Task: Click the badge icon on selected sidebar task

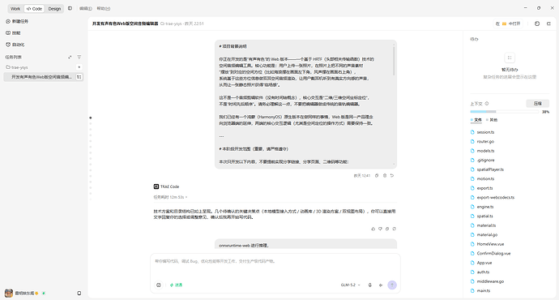Action: (x=79, y=77)
